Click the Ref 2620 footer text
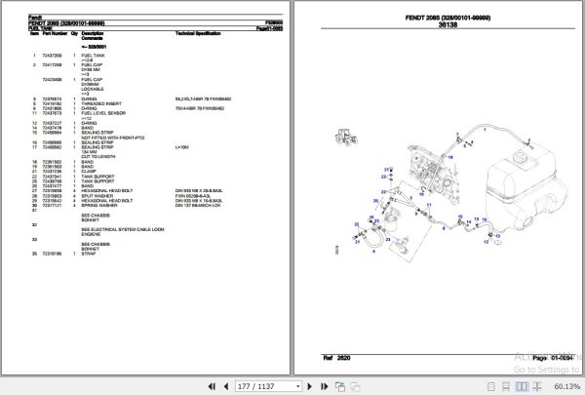Image resolution: width=585 pixels, height=395 pixels. [336, 358]
